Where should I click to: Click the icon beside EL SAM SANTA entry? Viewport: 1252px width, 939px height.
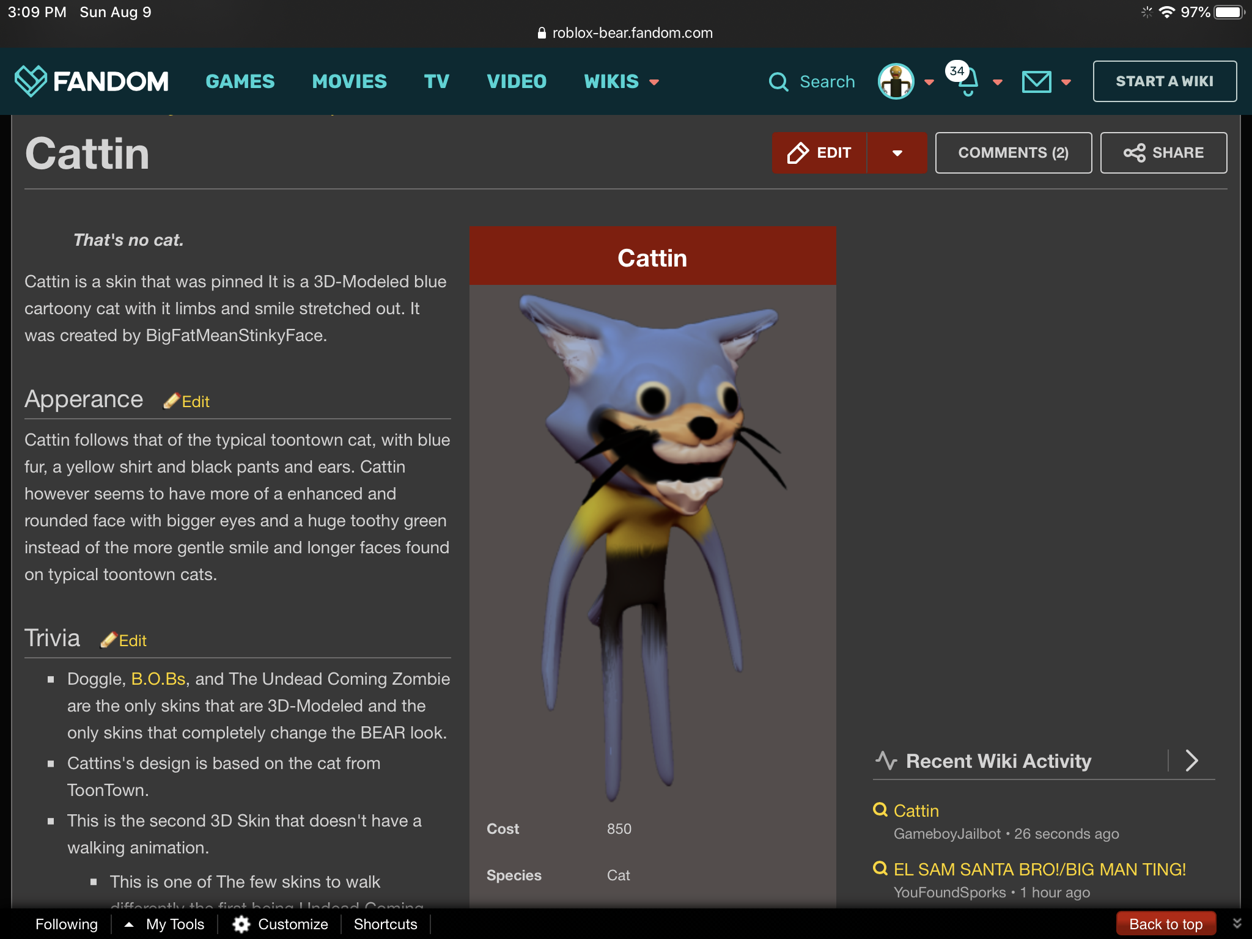click(x=880, y=869)
